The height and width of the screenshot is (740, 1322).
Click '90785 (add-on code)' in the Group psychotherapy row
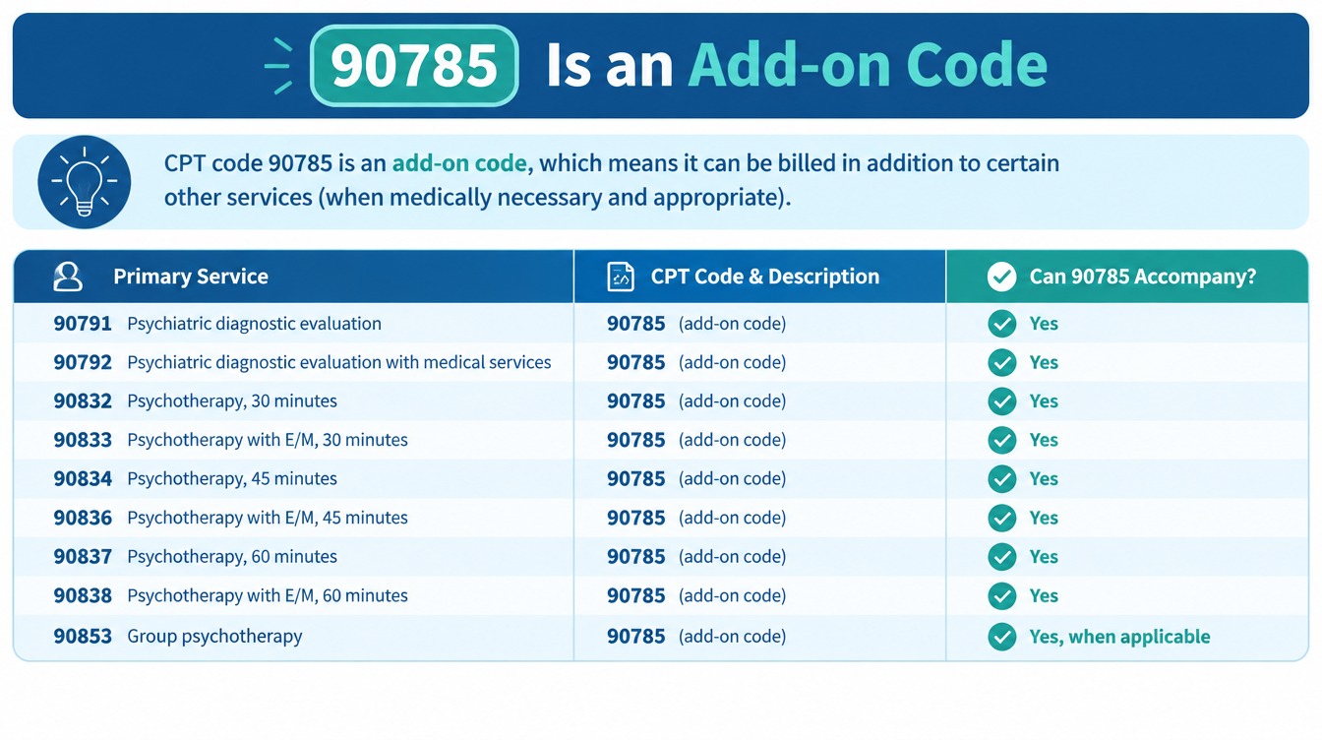click(696, 637)
